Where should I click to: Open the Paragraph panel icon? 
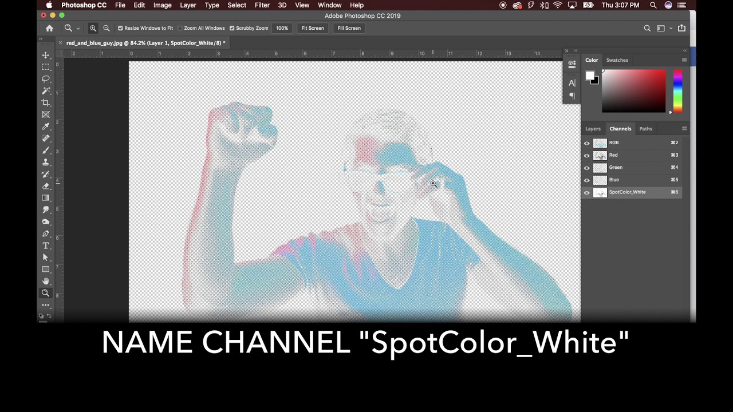pos(572,96)
